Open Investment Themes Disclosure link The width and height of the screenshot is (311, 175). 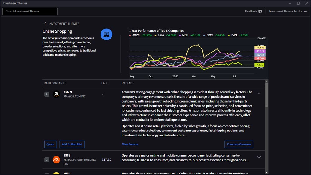[x=288, y=12]
